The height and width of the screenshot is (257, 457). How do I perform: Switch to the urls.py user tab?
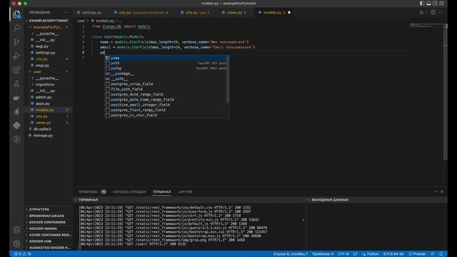[197, 13]
